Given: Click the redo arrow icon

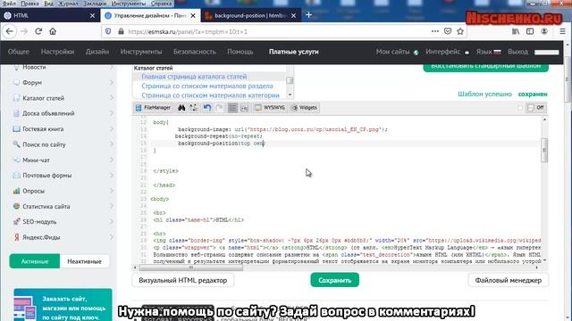Looking at the screenshot, I should coord(219,108).
